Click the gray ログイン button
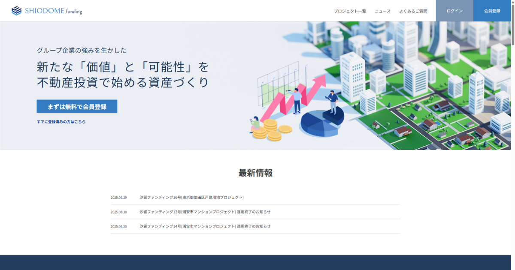 (454, 11)
